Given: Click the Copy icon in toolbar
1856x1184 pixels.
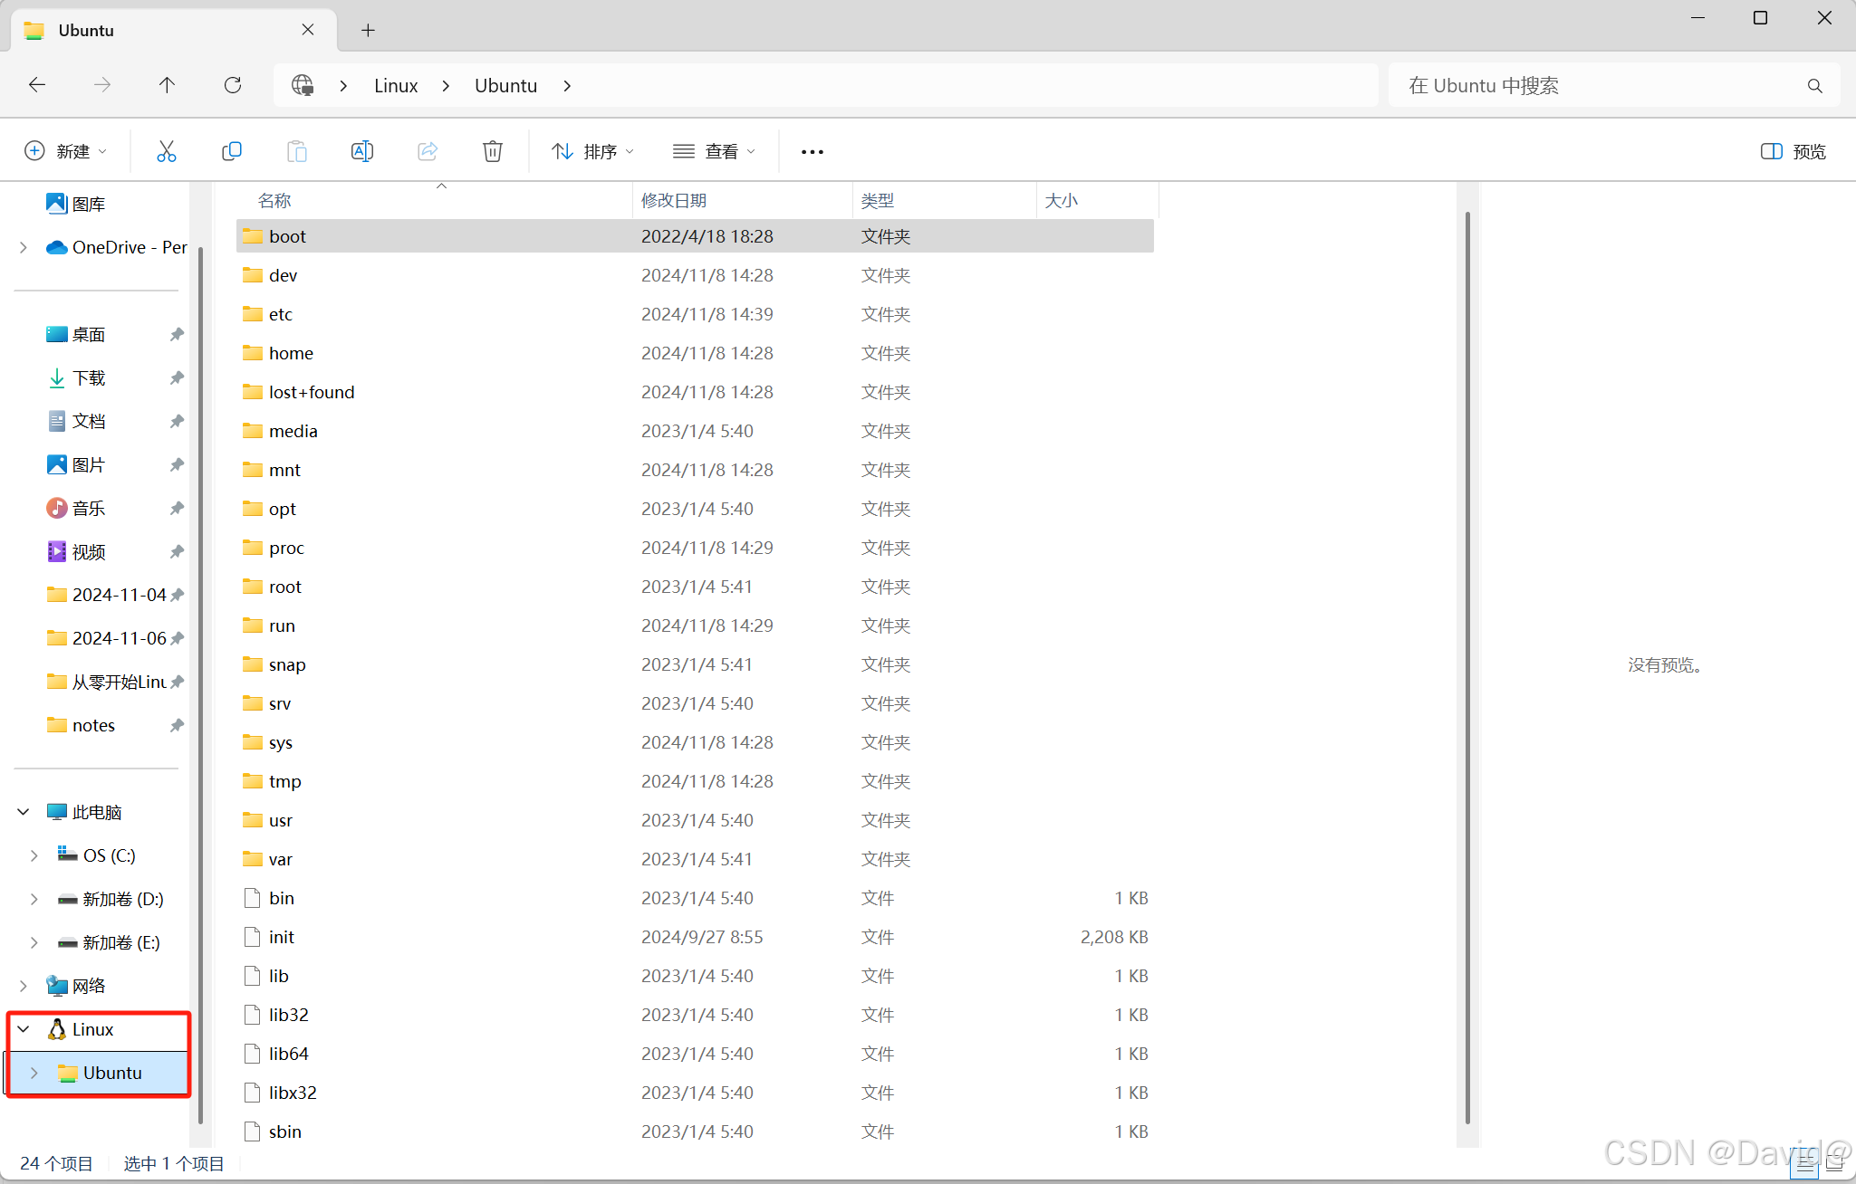Looking at the screenshot, I should pos(232,151).
